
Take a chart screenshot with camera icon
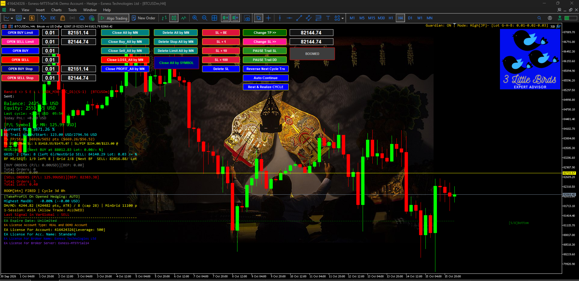pos(247,18)
